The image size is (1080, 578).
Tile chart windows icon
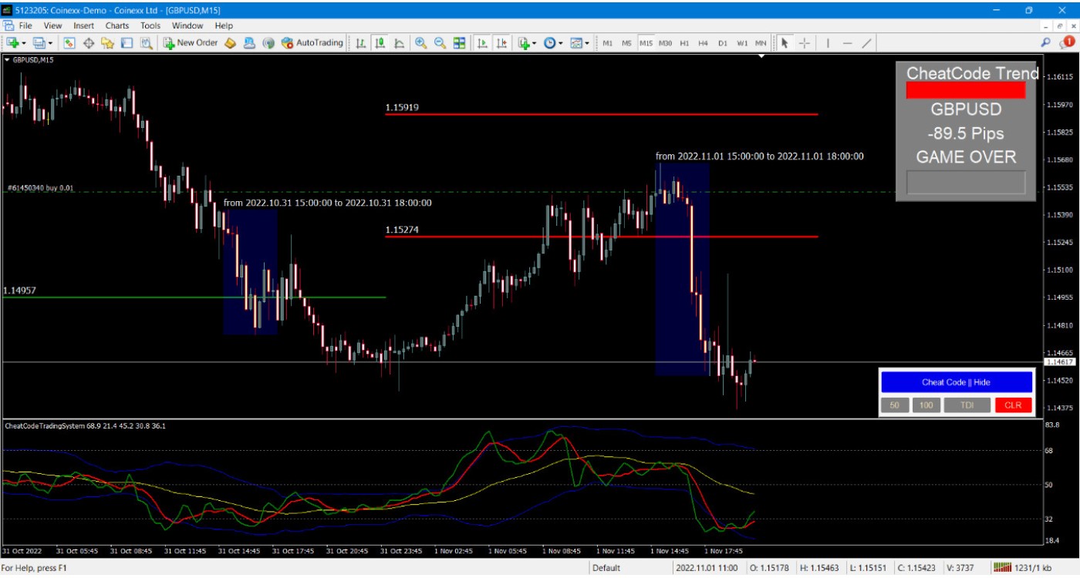point(459,43)
